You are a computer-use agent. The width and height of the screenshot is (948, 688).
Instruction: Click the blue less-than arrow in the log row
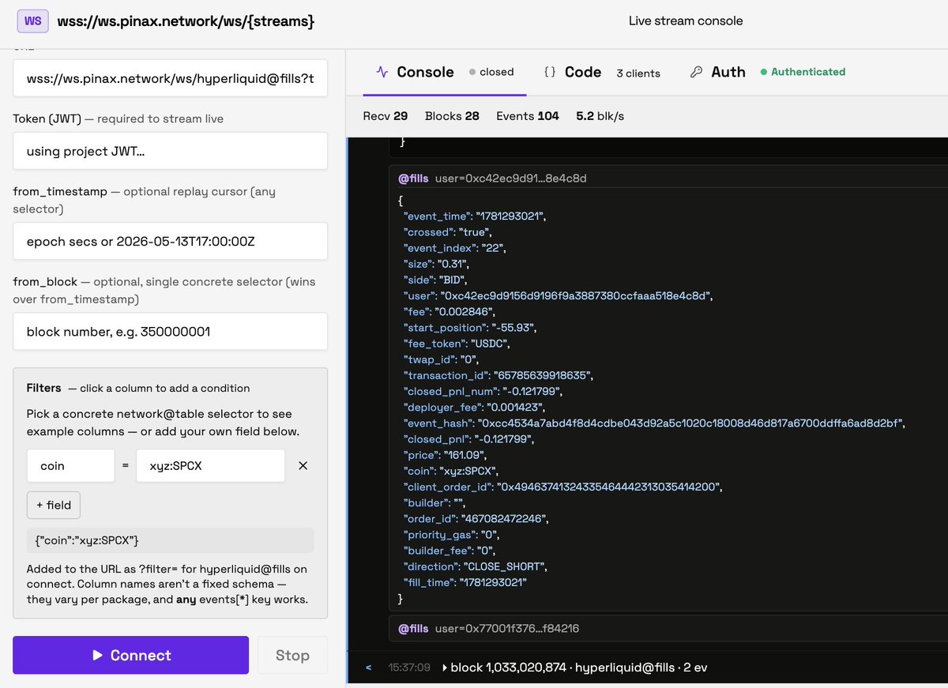[x=368, y=667]
